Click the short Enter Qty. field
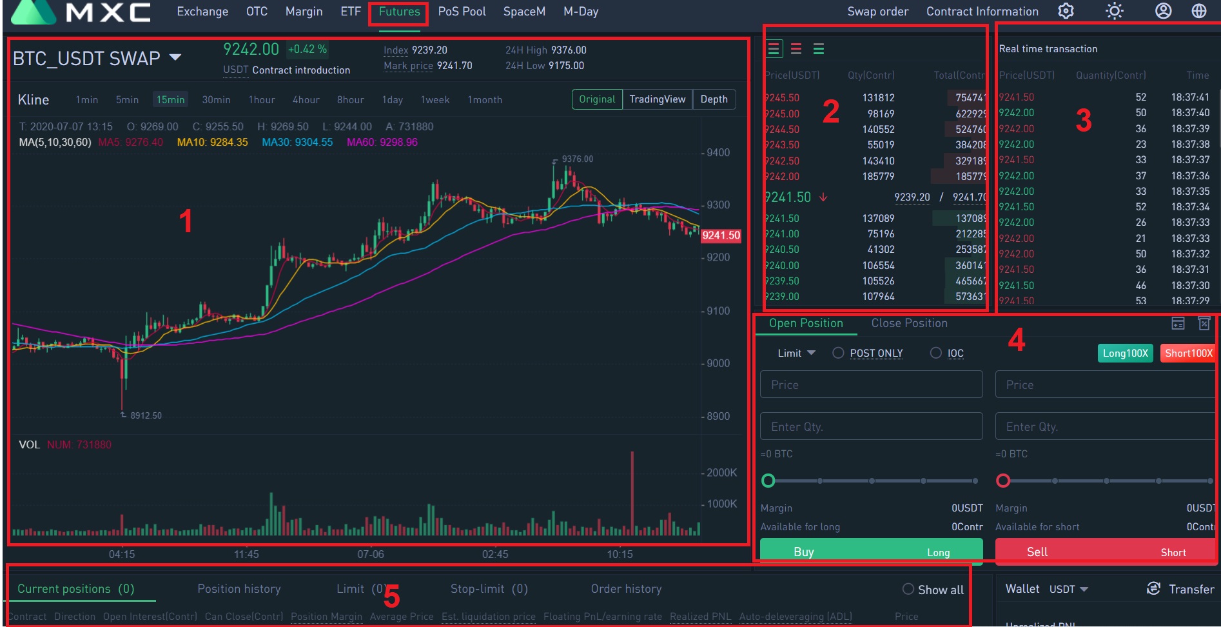 (x=1105, y=426)
